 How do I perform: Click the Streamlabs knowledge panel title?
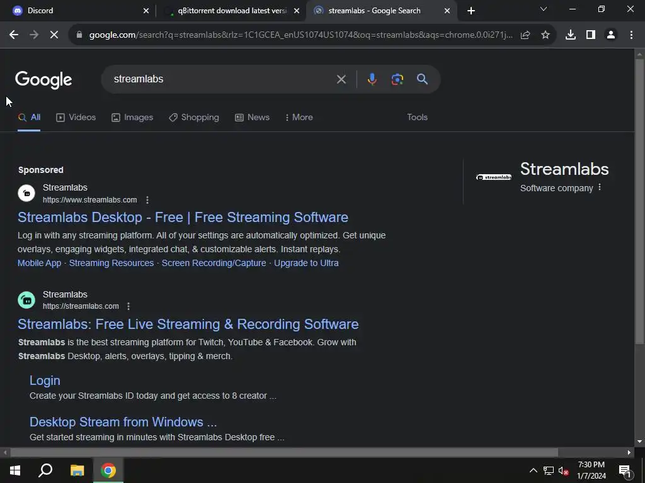[x=564, y=169]
